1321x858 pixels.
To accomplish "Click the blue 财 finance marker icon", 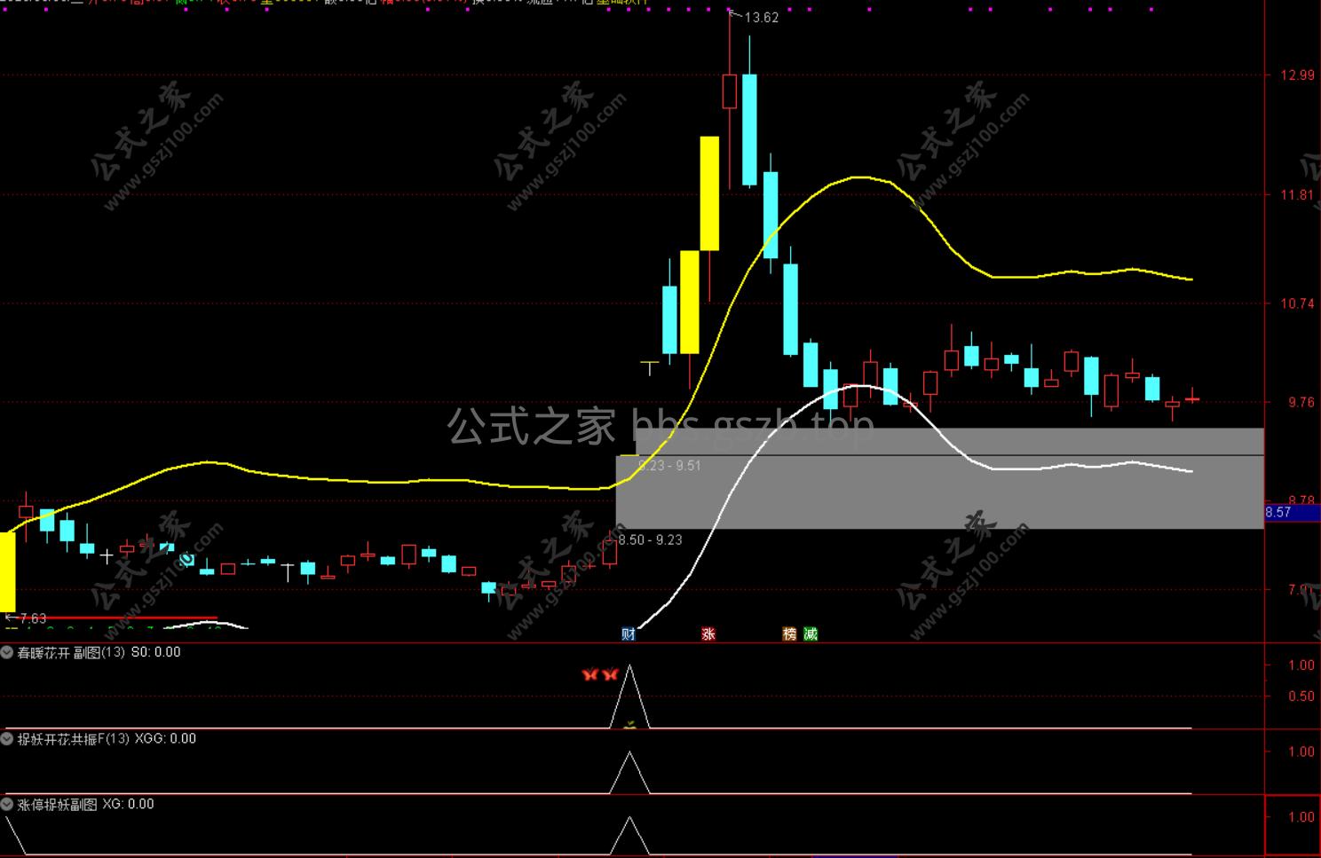I will coord(629,634).
